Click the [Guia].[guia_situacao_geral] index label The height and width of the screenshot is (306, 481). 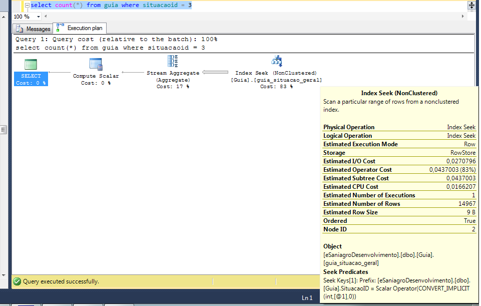pyautogui.click(x=276, y=80)
